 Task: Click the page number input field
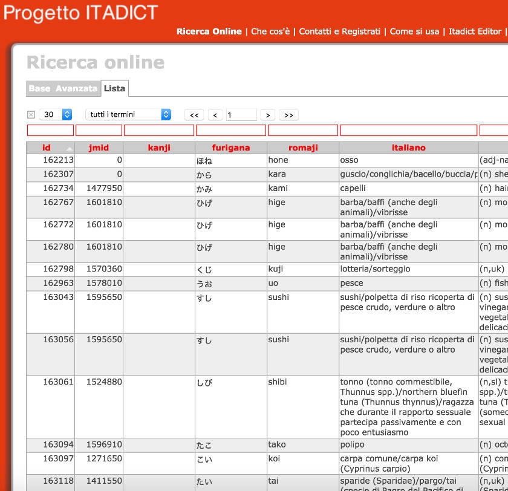coord(241,115)
